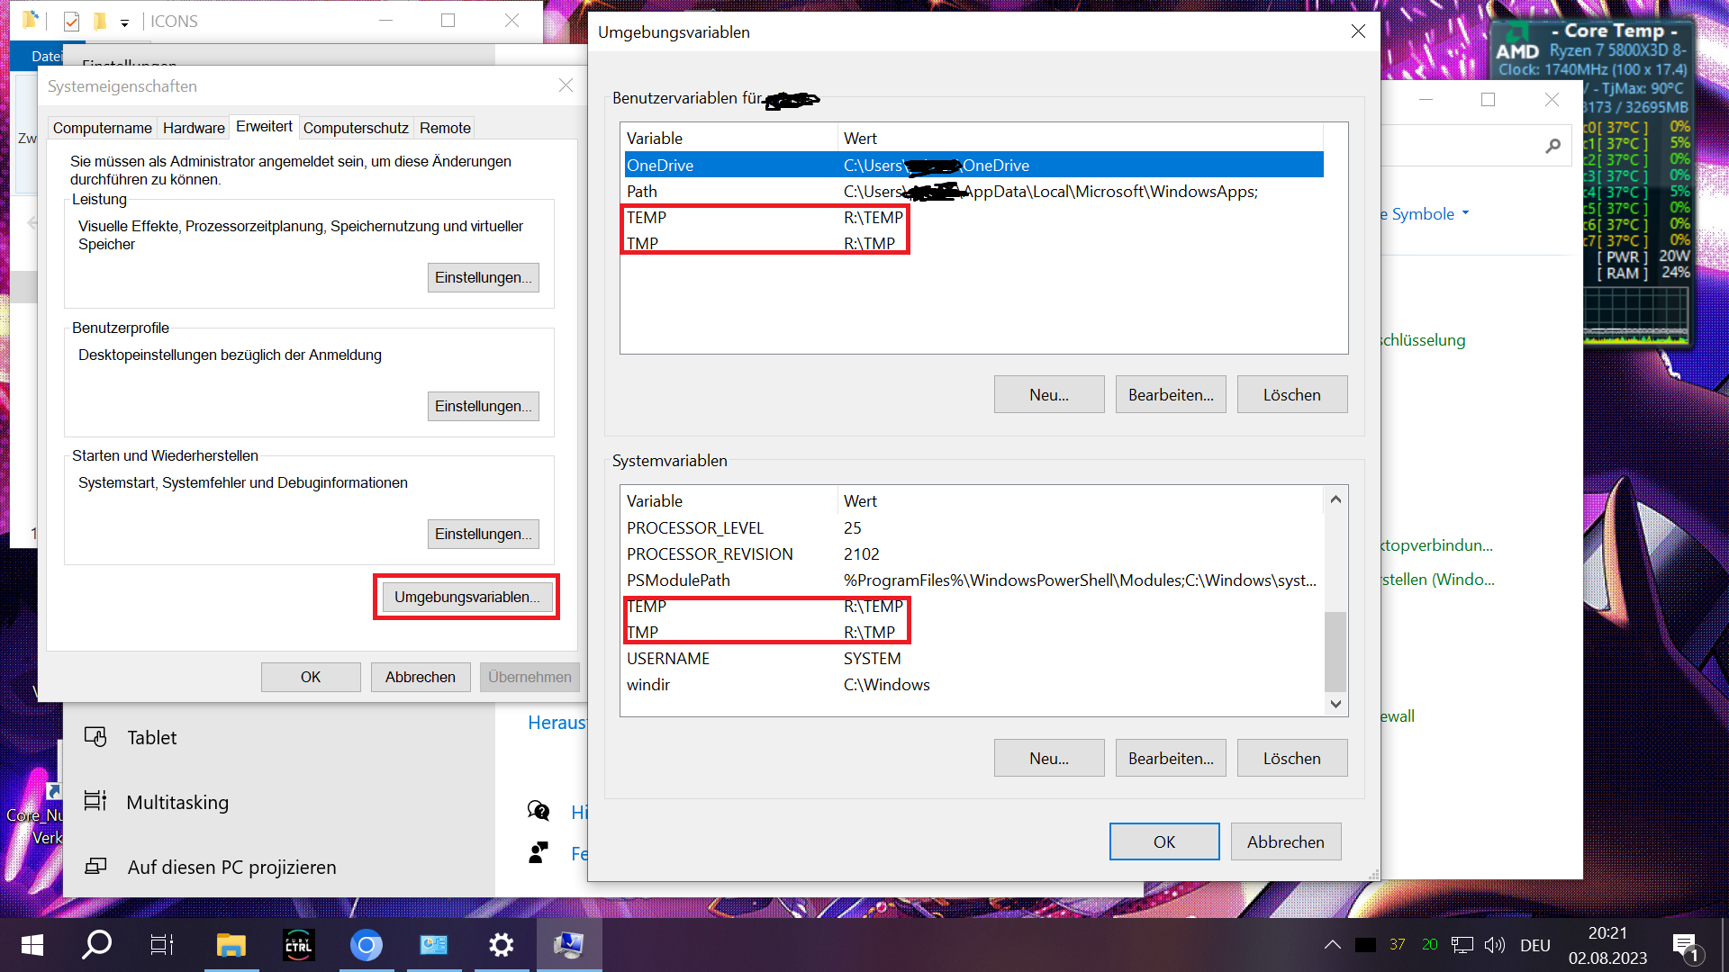Switch to the Hardware tab

[194, 128]
